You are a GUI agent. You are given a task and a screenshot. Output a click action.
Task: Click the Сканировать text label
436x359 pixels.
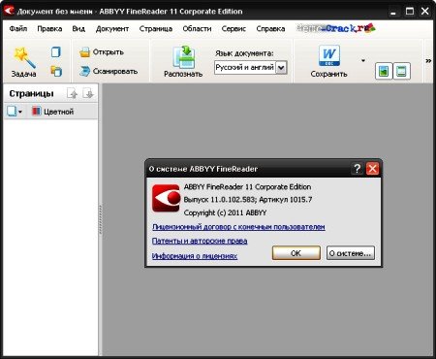click(115, 71)
